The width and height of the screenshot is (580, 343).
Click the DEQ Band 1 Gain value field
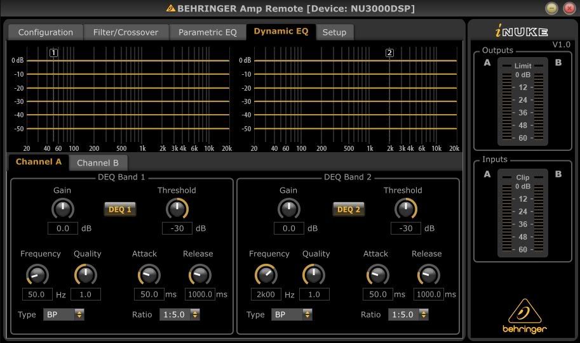point(63,228)
